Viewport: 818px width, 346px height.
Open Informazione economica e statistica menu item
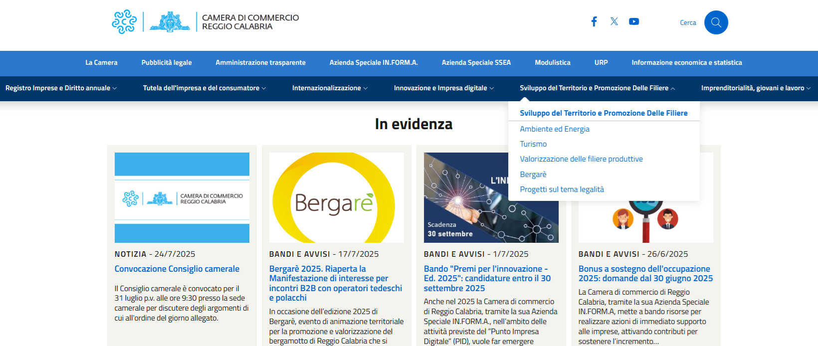click(687, 63)
